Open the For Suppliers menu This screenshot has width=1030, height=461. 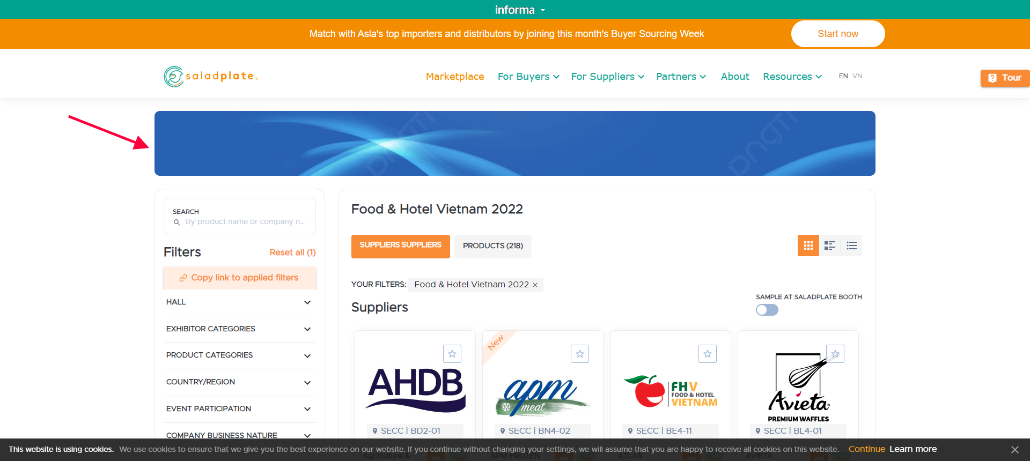coord(607,77)
